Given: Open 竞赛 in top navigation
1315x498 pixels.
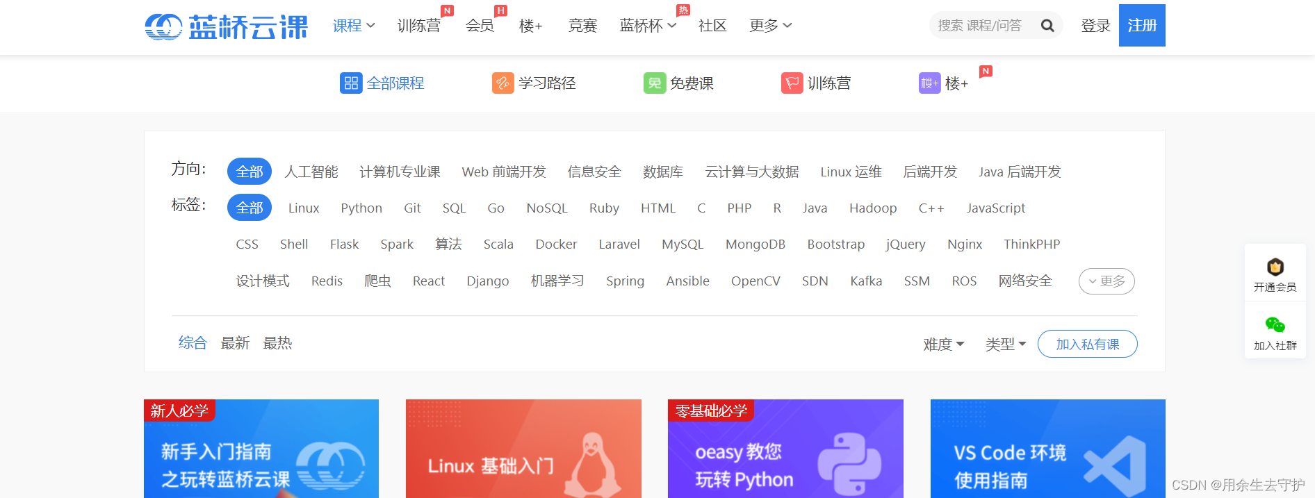Looking at the screenshot, I should (582, 26).
